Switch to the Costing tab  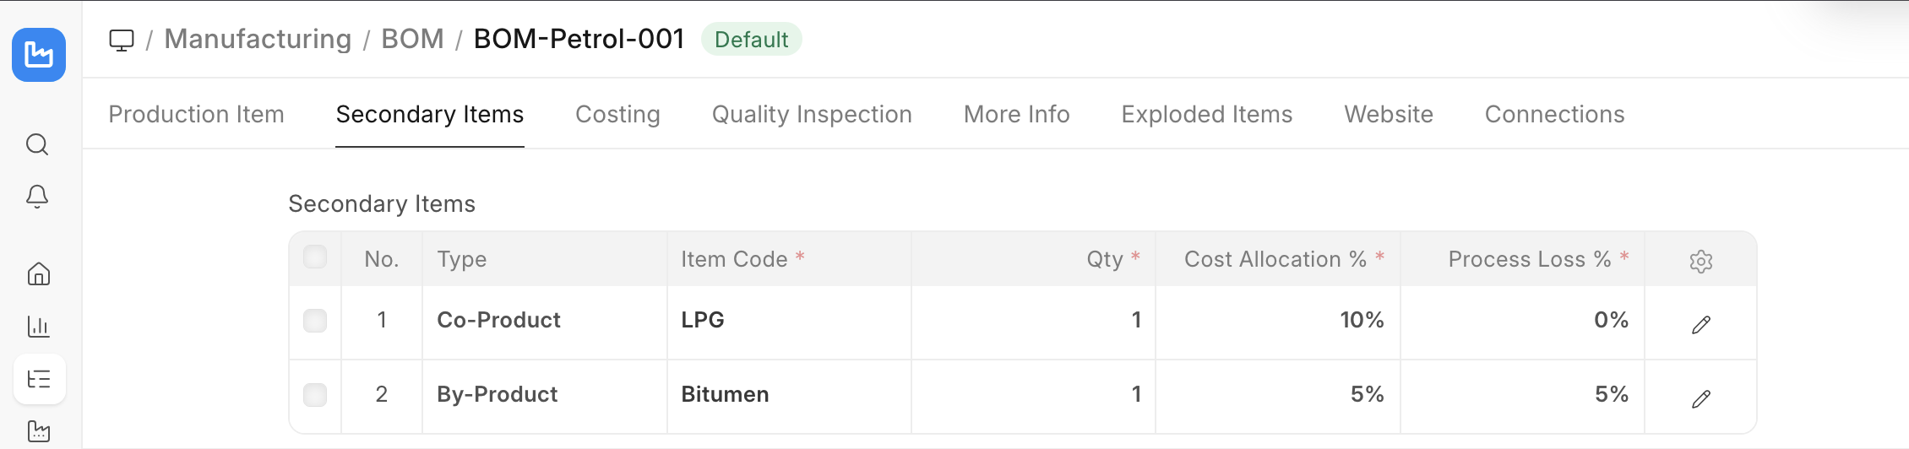617,114
